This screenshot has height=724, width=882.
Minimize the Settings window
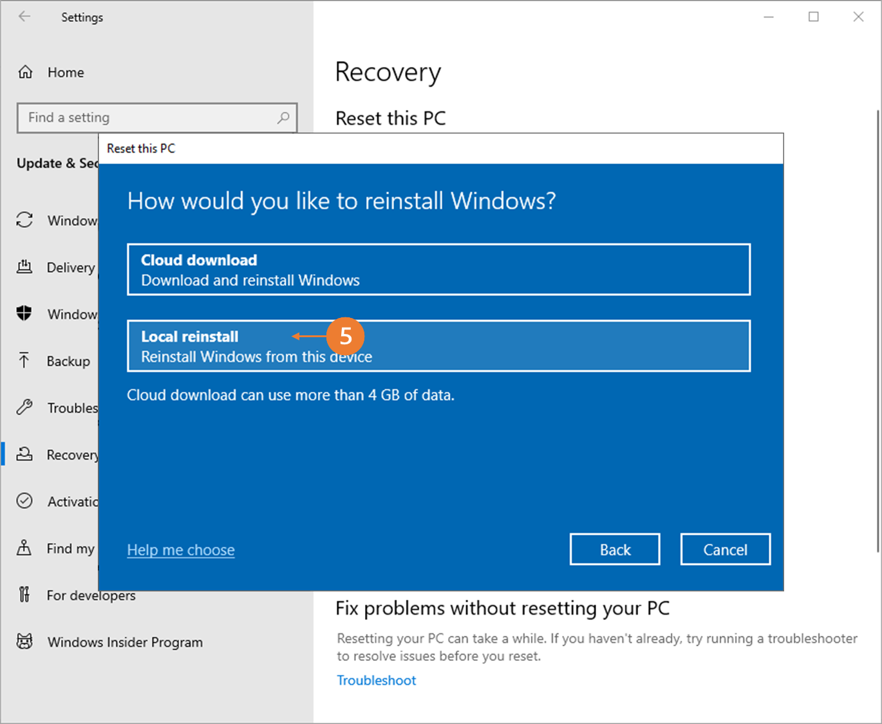click(769, 17)
